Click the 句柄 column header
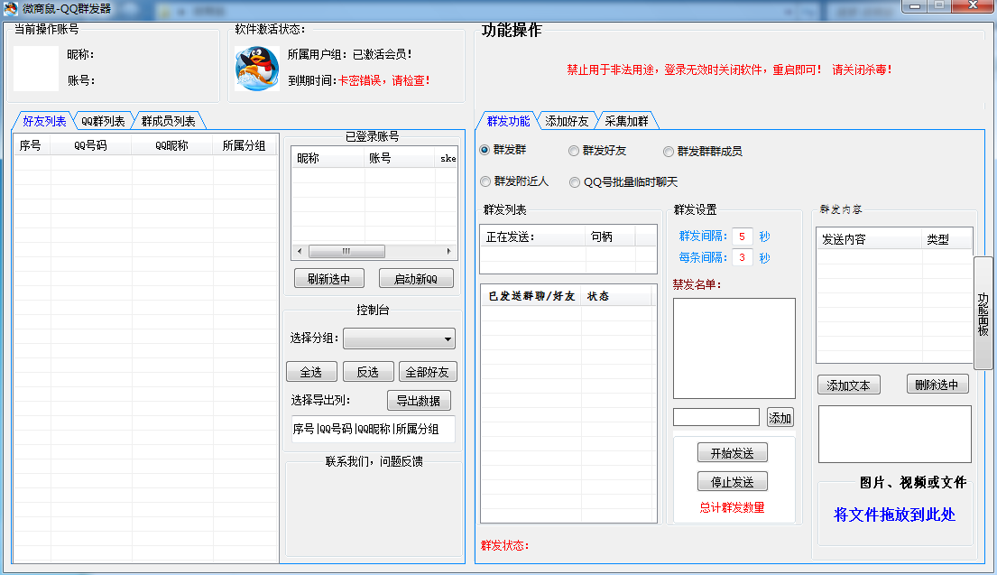Viewport: 997px width, 575px height. (x=611, y=236)
